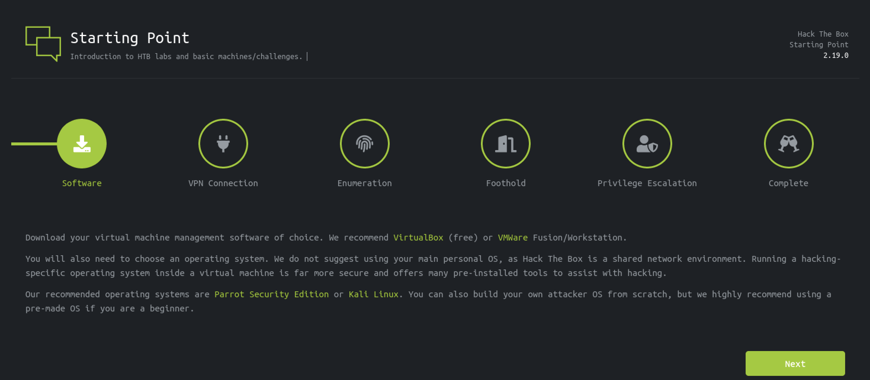870x380 pixels.
Task: Click the Starting Point chat bubbles logo
Action: click(x=43, y=44)
